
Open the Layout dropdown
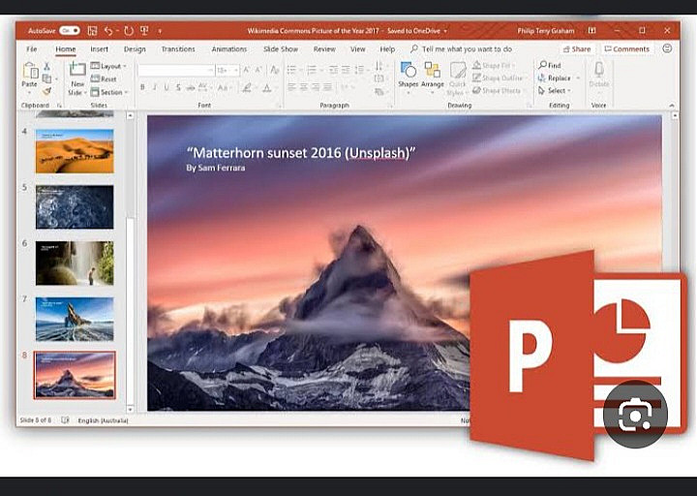tap(108, 66)
